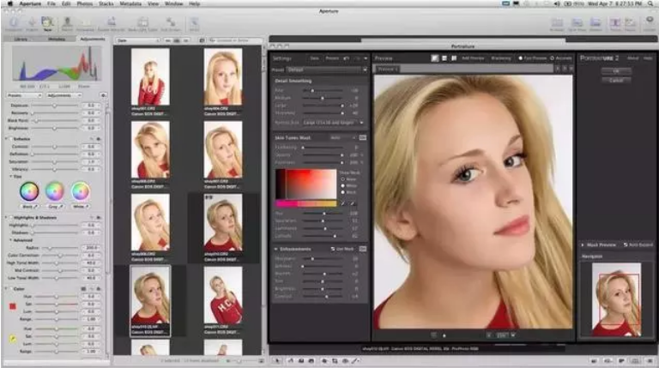
Task: Expand the Mask Preview section
Action: tap(583, 244)
